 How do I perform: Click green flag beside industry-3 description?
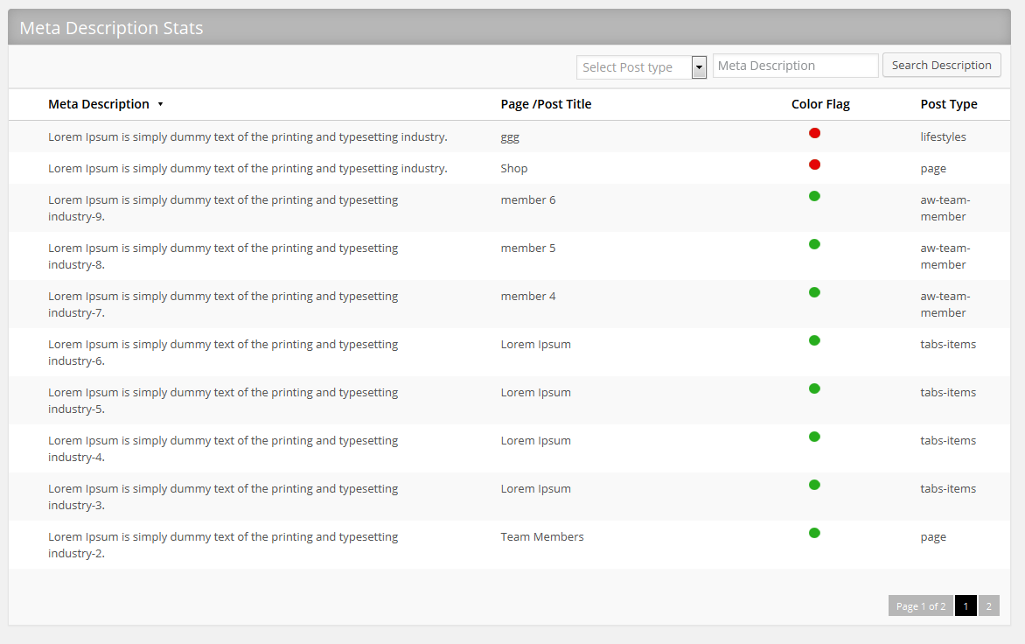coord(814,485)
